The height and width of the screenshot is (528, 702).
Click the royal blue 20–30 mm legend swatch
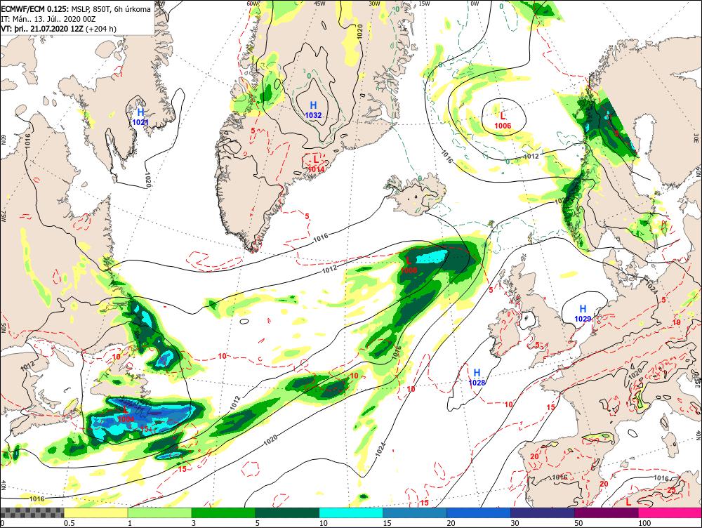click(479, 513)
